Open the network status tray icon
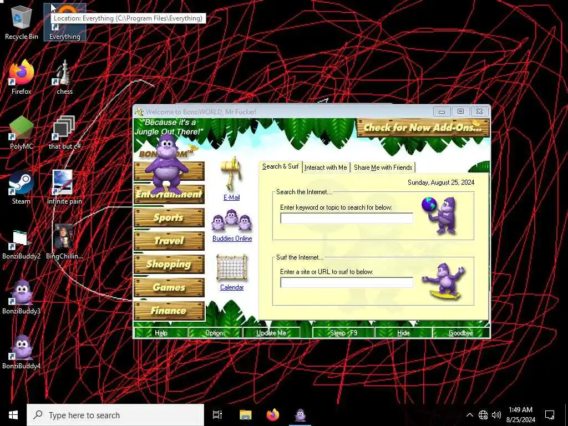Screen dimensions: 568x426 tap(483, 415)
